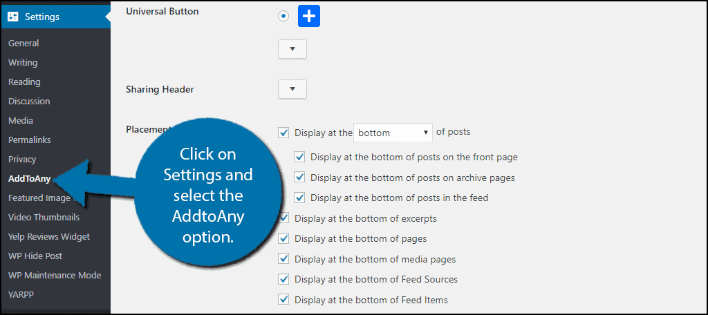Image resolution: width=708 pixels, height=315 pixels.
Task: Go to Permalinks settings
Action: click(29, 140)
